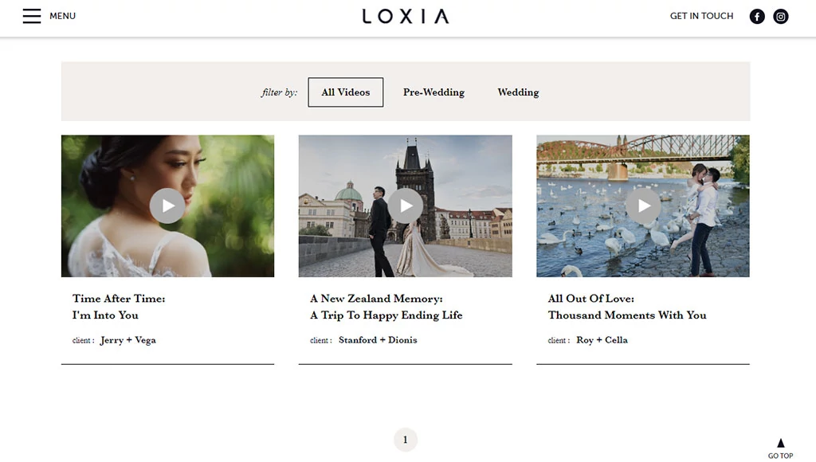Image resolution: width=816 pixels, height=462 pixels.
Task: Play the Time After Time video
Action: pos(167,206)
